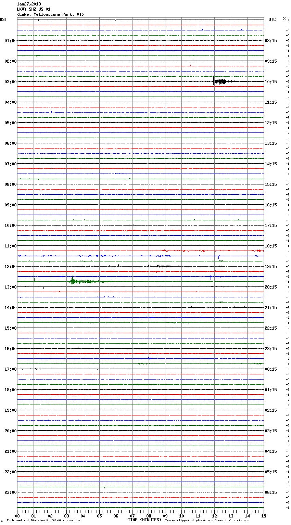Select the 02:00 MST row label
The width and height of the screenshot is (291, 525).
(10, 61)
